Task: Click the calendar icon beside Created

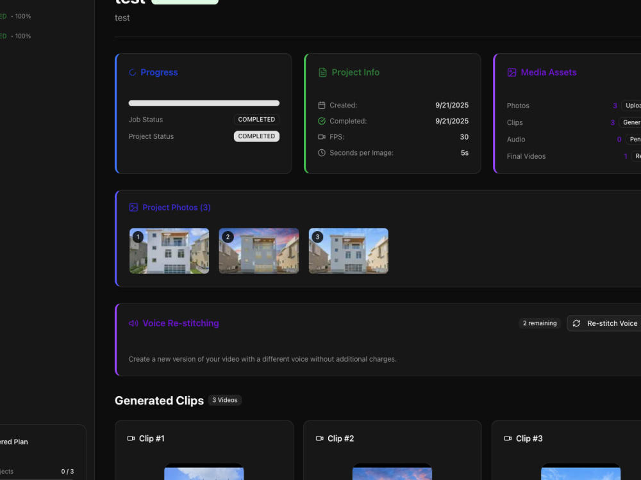Action: pyautogui.click(x=322, y=106)
